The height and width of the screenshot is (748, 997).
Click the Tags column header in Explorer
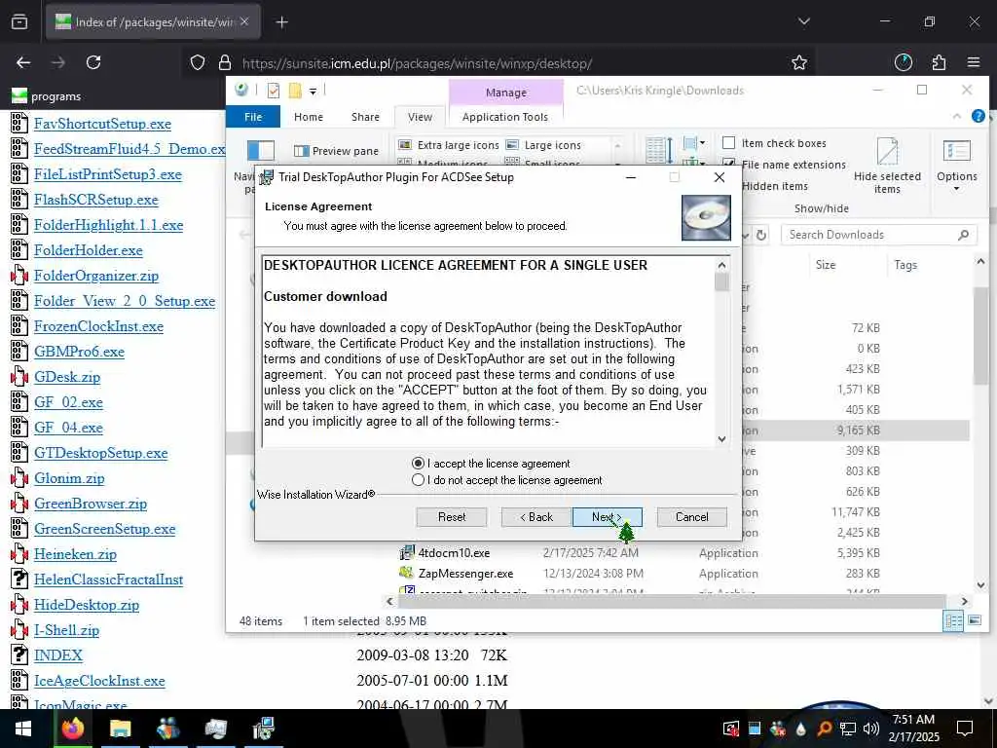(x=905, y=265)
